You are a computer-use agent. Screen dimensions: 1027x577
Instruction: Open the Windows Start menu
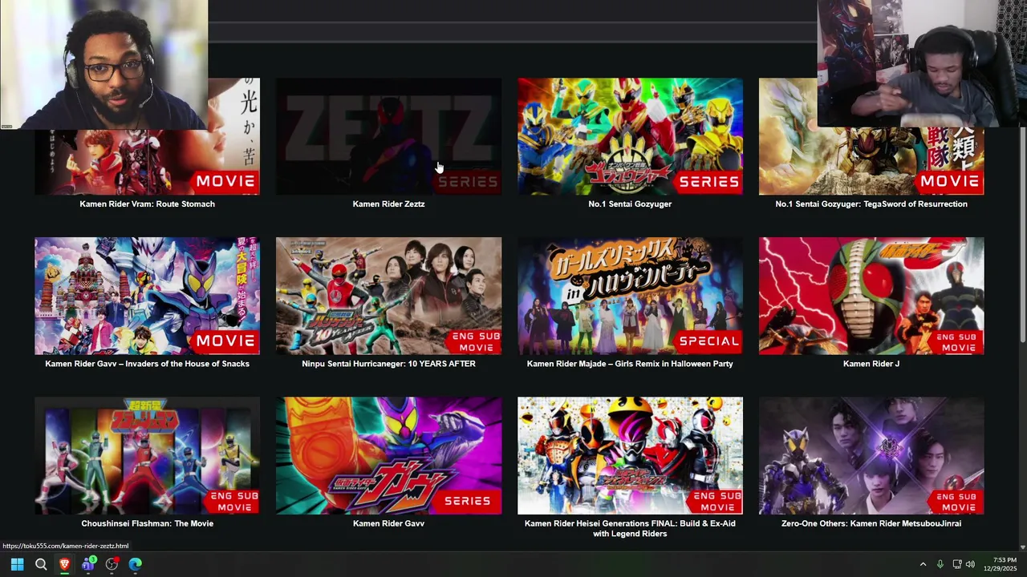(17, 564)
